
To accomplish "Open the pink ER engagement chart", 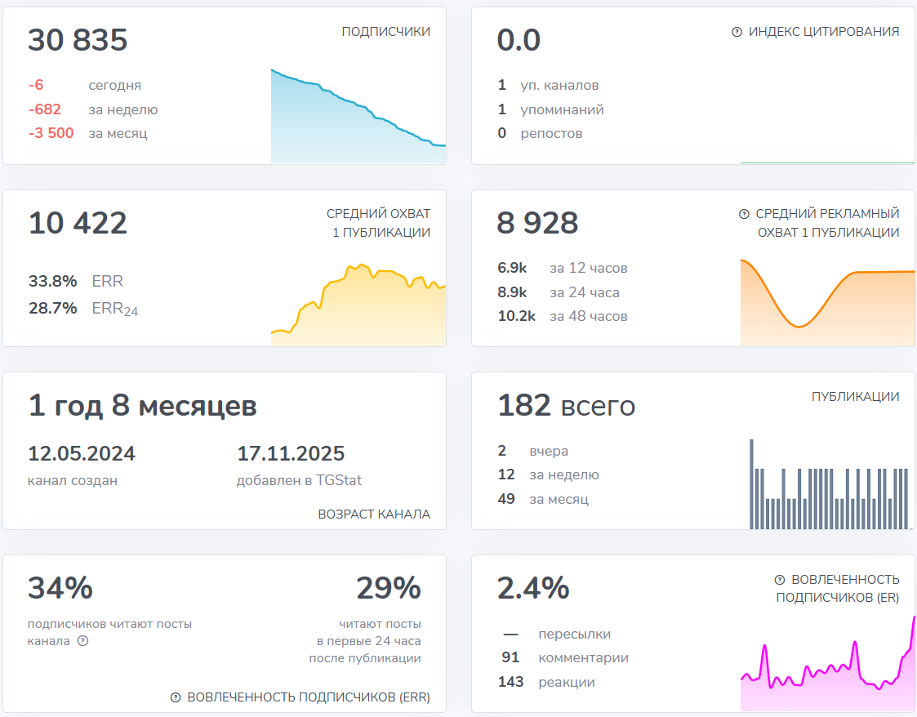I will (827, 670).
